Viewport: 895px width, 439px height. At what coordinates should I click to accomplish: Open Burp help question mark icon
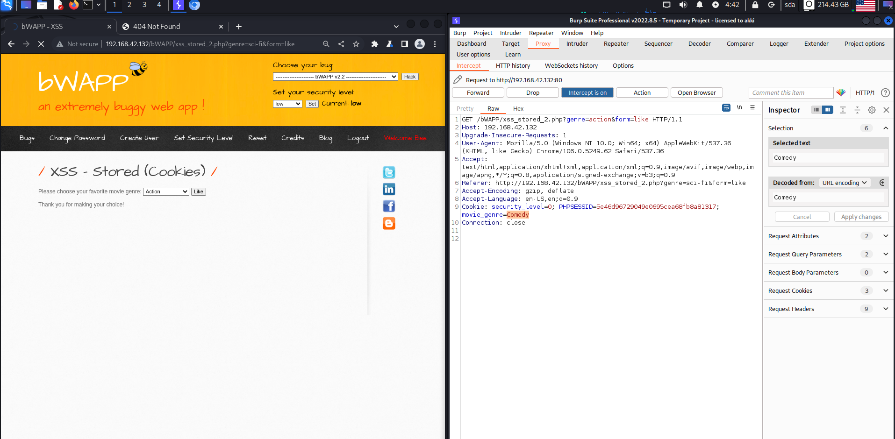[885, 92]
